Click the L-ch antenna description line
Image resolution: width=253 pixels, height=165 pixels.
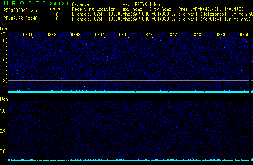coord(161,14)
